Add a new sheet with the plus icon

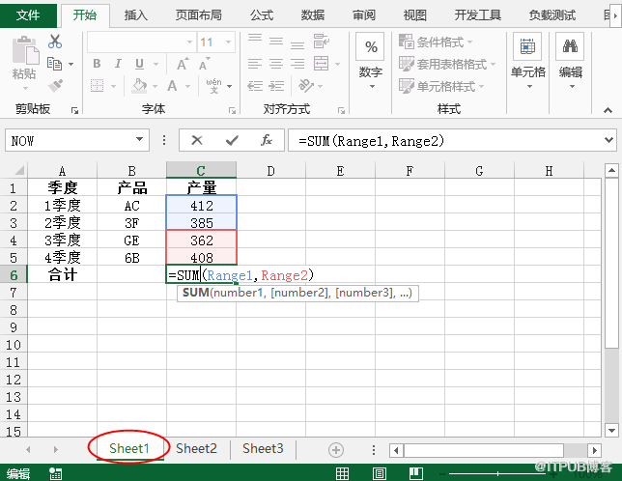pyautogui.click(x=335, y=449)
